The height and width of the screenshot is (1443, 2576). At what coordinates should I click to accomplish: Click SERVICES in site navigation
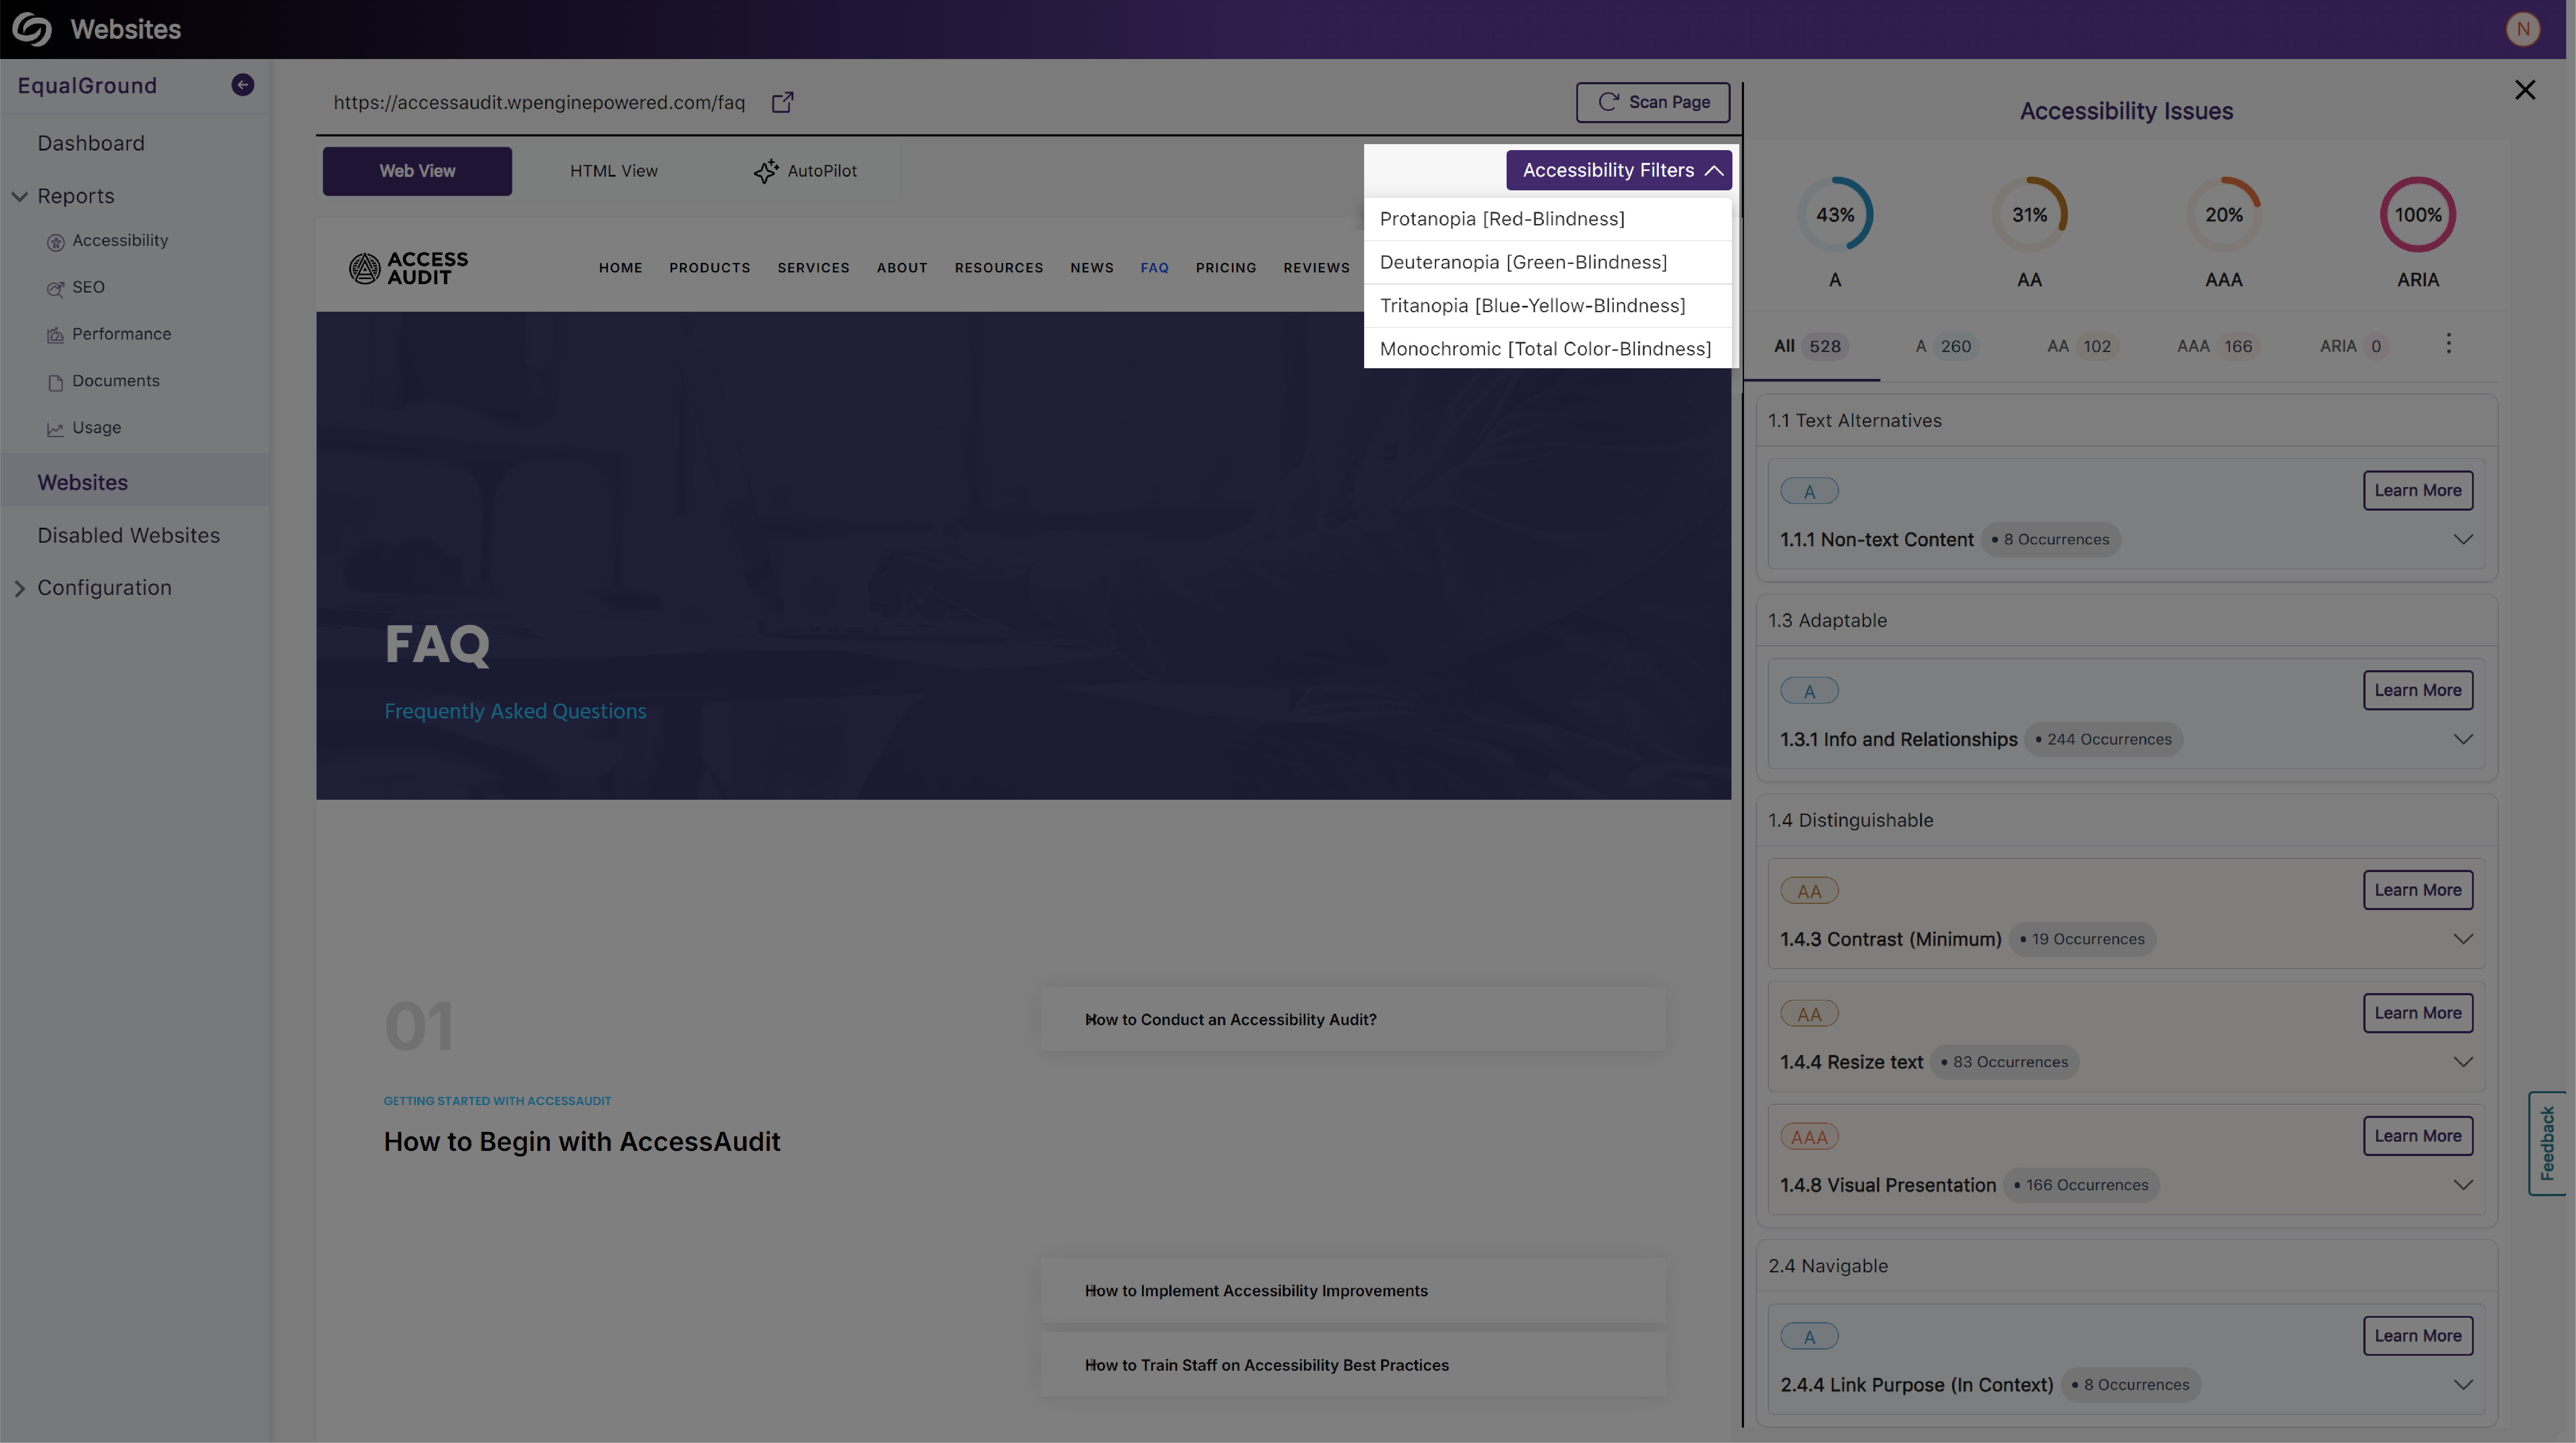pos(814,268)
